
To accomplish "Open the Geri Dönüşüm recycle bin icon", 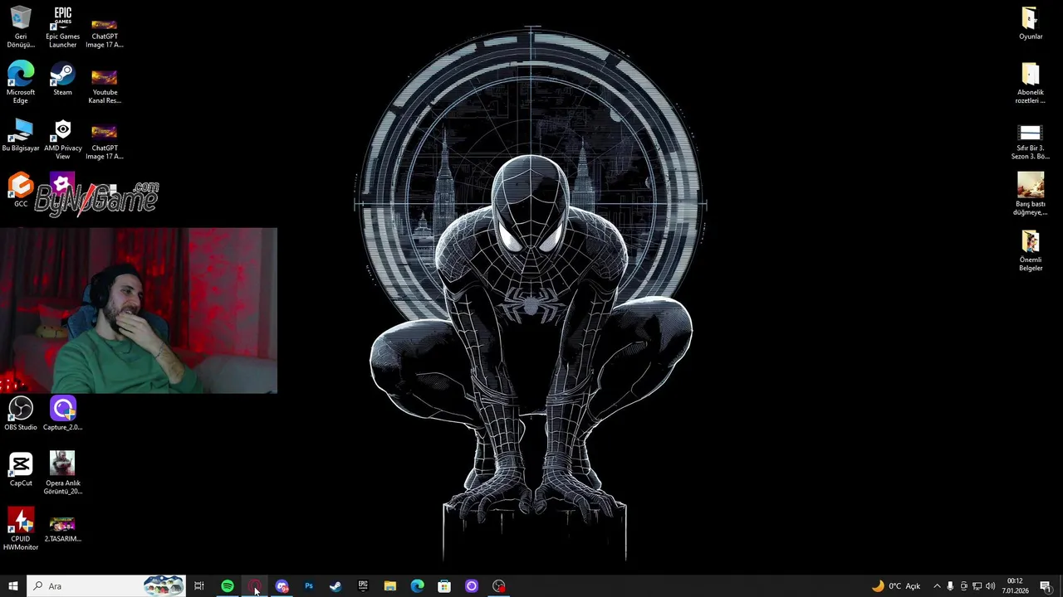I will click(21, 27).
